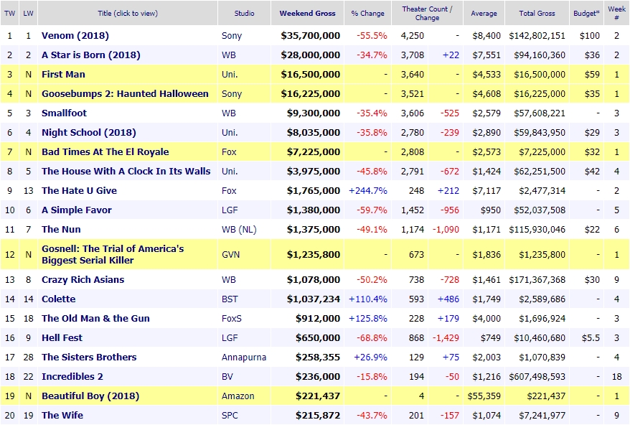
Task: Open The House With A Clock In Its Walls
Action: click(x=126, y=172)
